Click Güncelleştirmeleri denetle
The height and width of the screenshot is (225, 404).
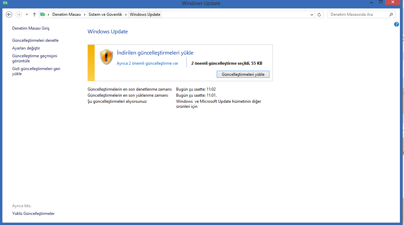tap(35, 40)
